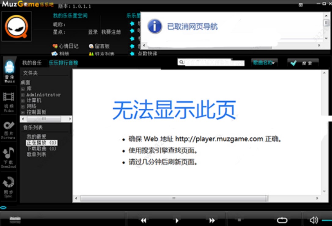This screenshot has height=226, width=332.
Task: Click navigation panel scrollbar up arrow
Action: click(326, 16)
